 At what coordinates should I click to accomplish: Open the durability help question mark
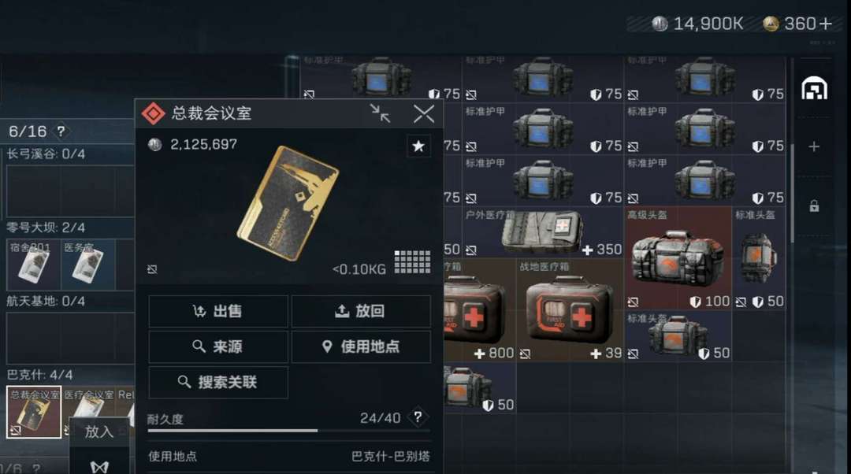click(418, 417)
